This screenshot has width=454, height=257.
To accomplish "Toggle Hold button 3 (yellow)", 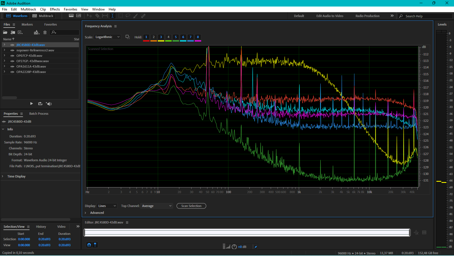I will point(161,37).
